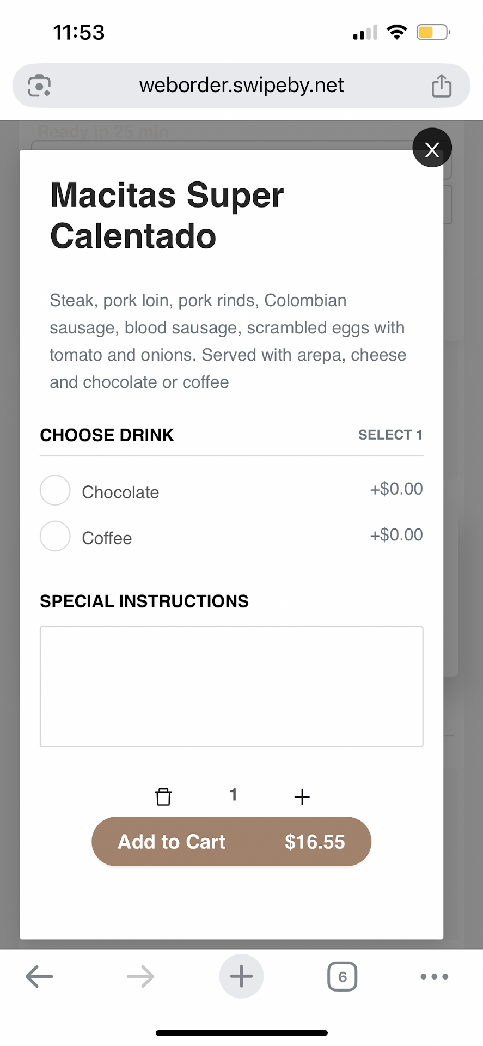Select the Coffee drink option
The image size is (483, 1046).
coord(55,536)
